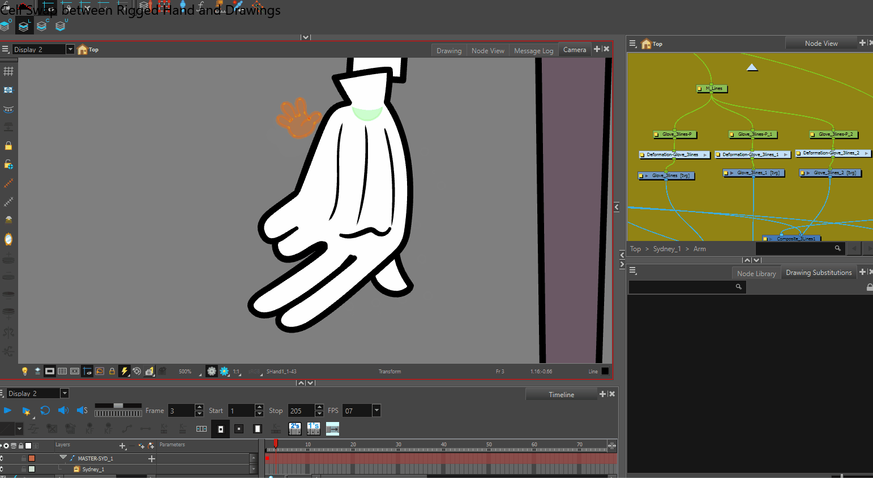Toggle lock on MASTER-SYD_1 layer
The height and width of the screenshot is (478, 873).
tap(23, 458)
